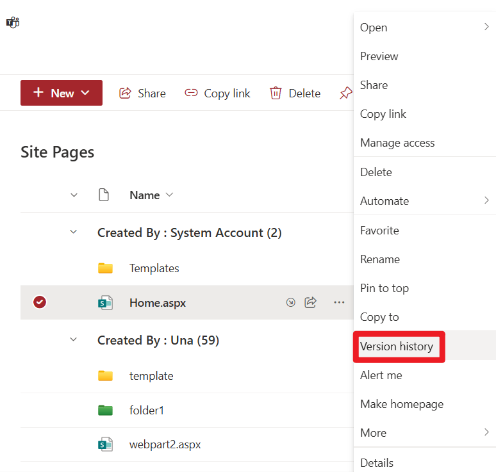Click the green folder1 icon
The image size is (496, 472).
[x=105, y=410]
